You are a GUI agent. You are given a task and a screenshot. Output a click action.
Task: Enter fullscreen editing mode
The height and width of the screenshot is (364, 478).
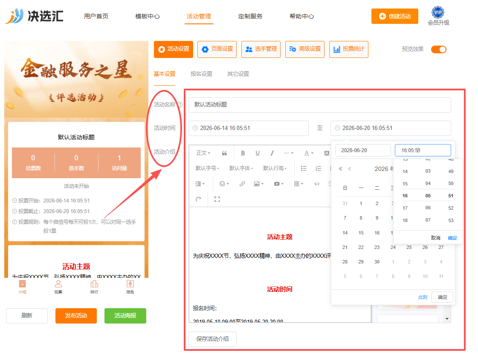pos(217,199)
